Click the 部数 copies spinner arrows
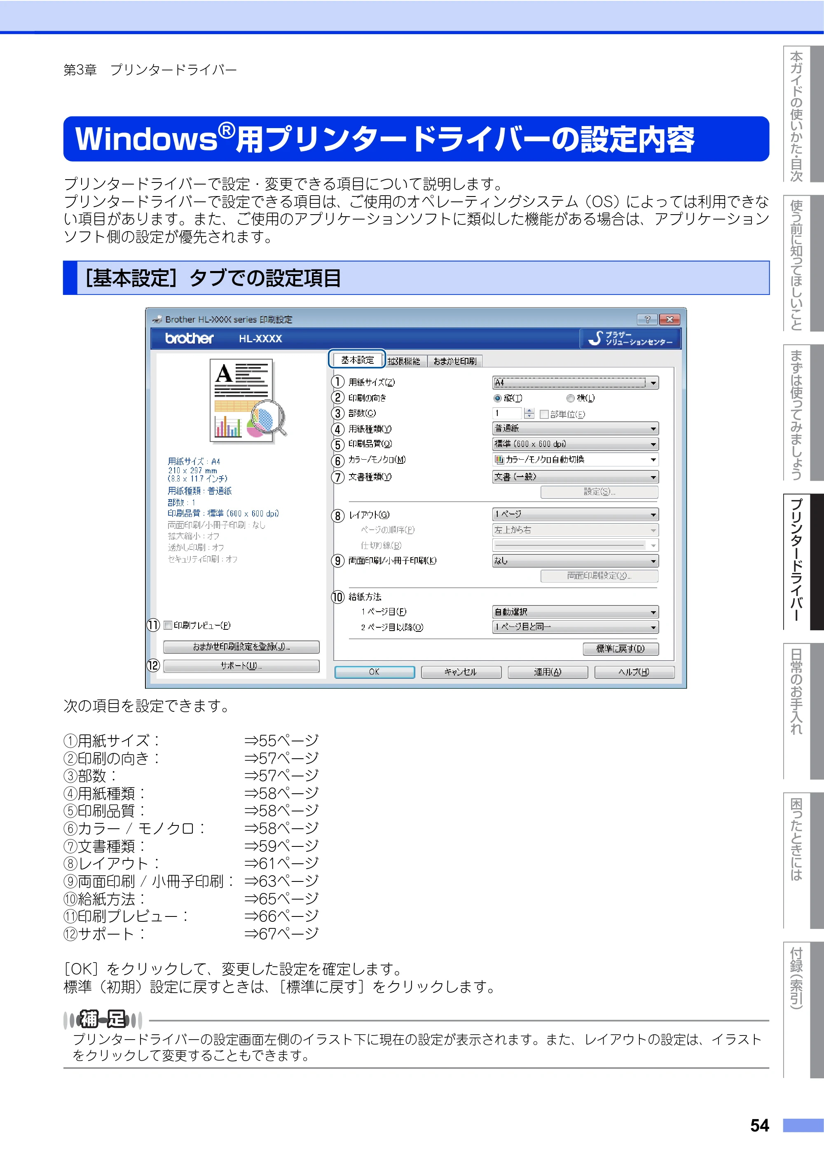The width and height of the screenshot is (824, 1164). 529,414
